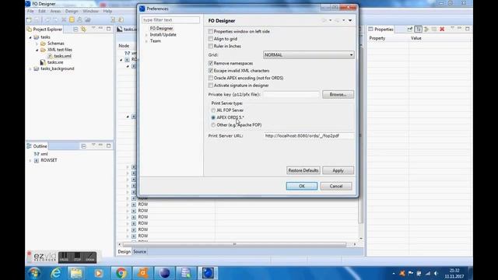Select tasks.xml in Project Explorer
The height and width of the screenshot is (280, 498).
pos(62,56)
